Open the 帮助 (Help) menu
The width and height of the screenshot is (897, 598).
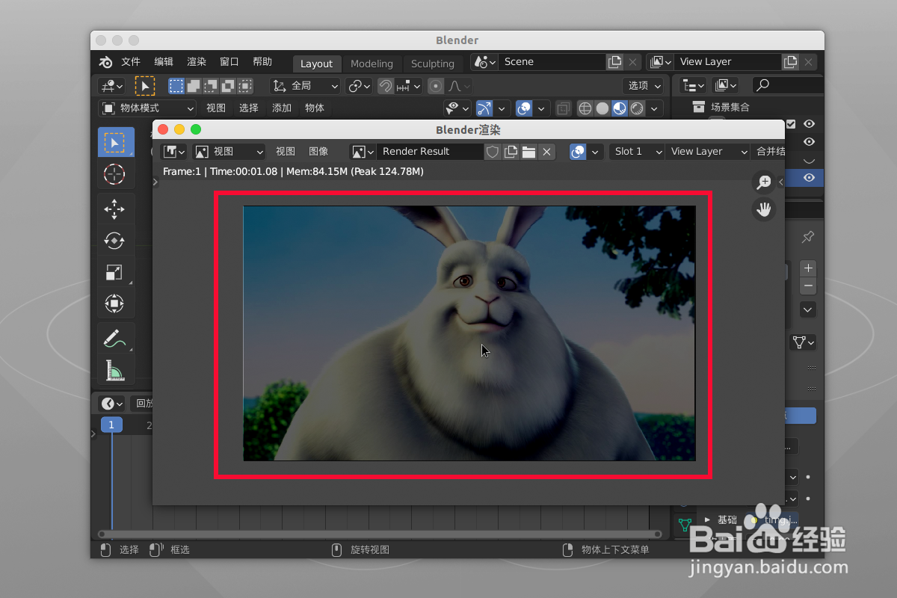click(x=262, y=62)
